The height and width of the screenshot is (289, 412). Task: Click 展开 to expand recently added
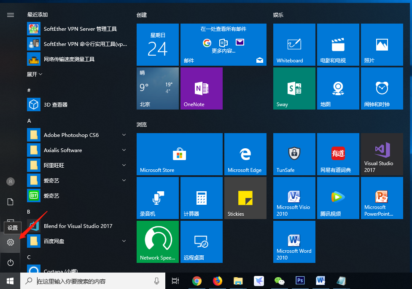pos(35,74)
